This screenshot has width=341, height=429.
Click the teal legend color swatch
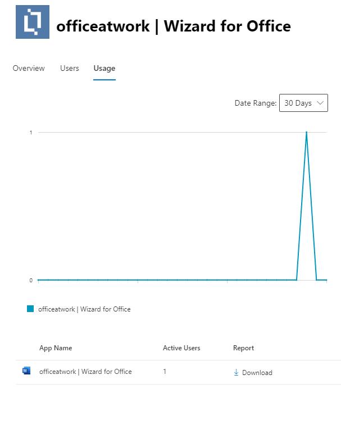pos(30,309)
